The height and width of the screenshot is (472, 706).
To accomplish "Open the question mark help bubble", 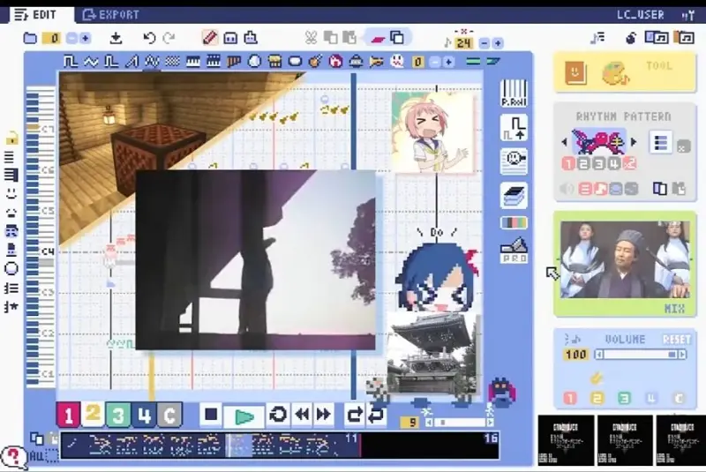I will (x=13, y=457).
